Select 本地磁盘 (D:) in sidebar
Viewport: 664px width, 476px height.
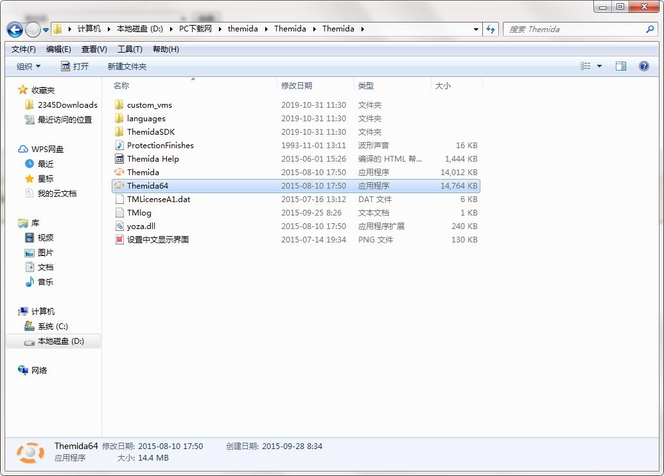point(54,341)
